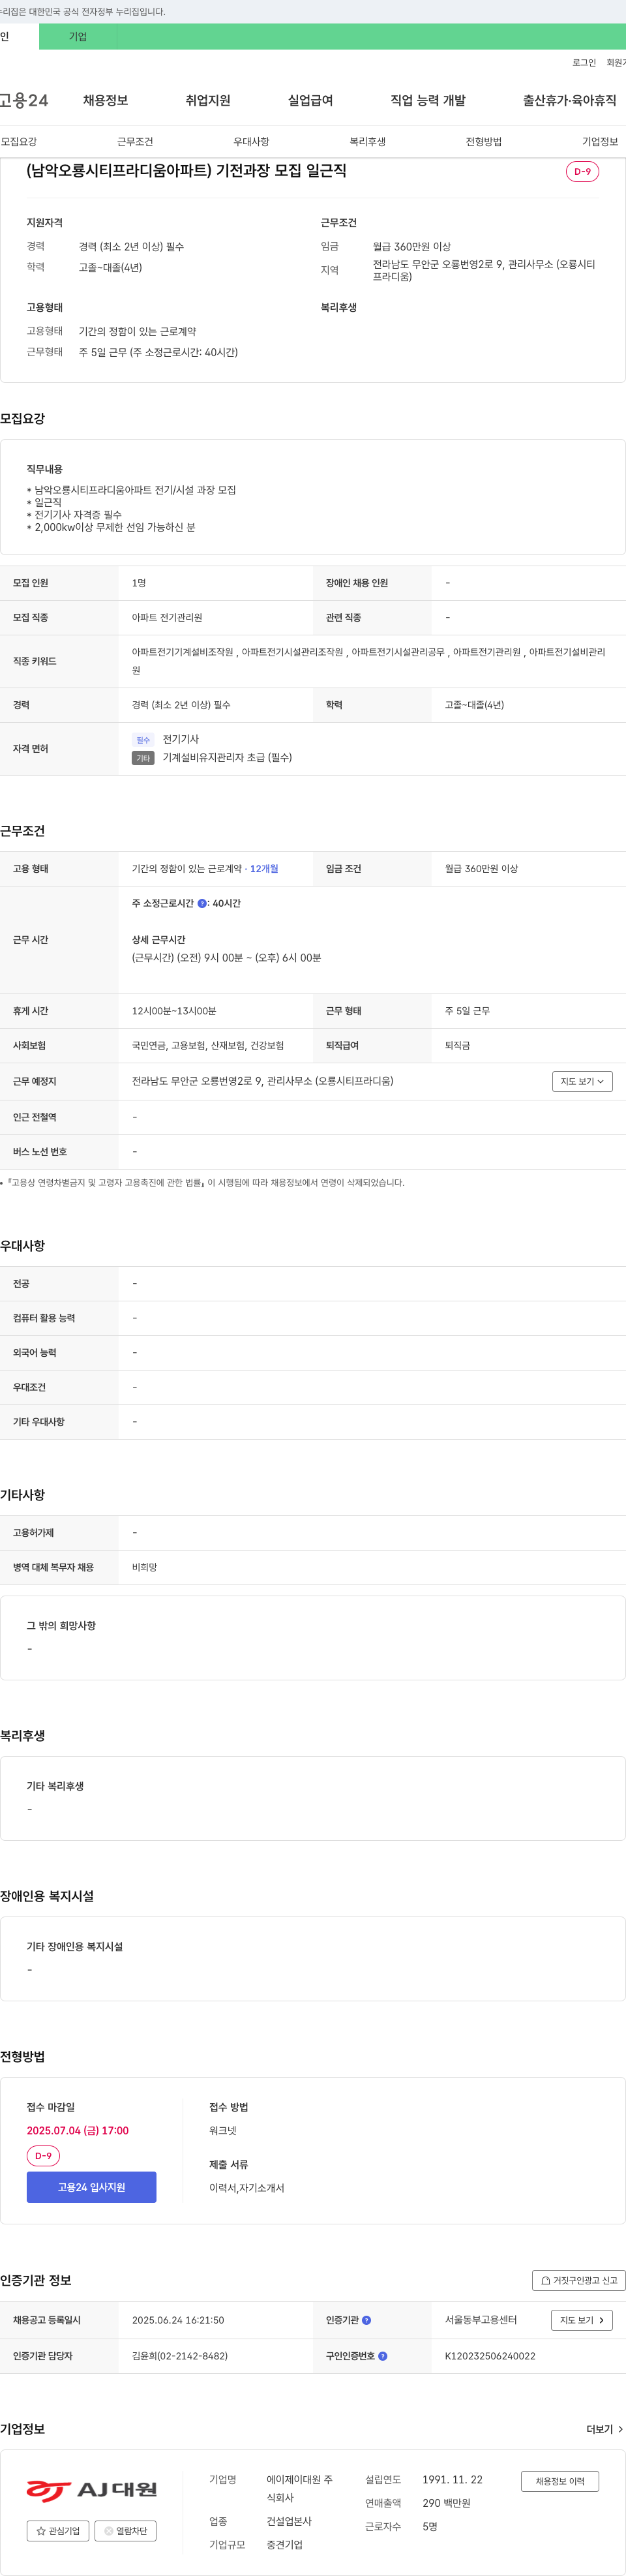Click the 비희망 value for 병역 대체 복무자 채용

coord(144,1568)
